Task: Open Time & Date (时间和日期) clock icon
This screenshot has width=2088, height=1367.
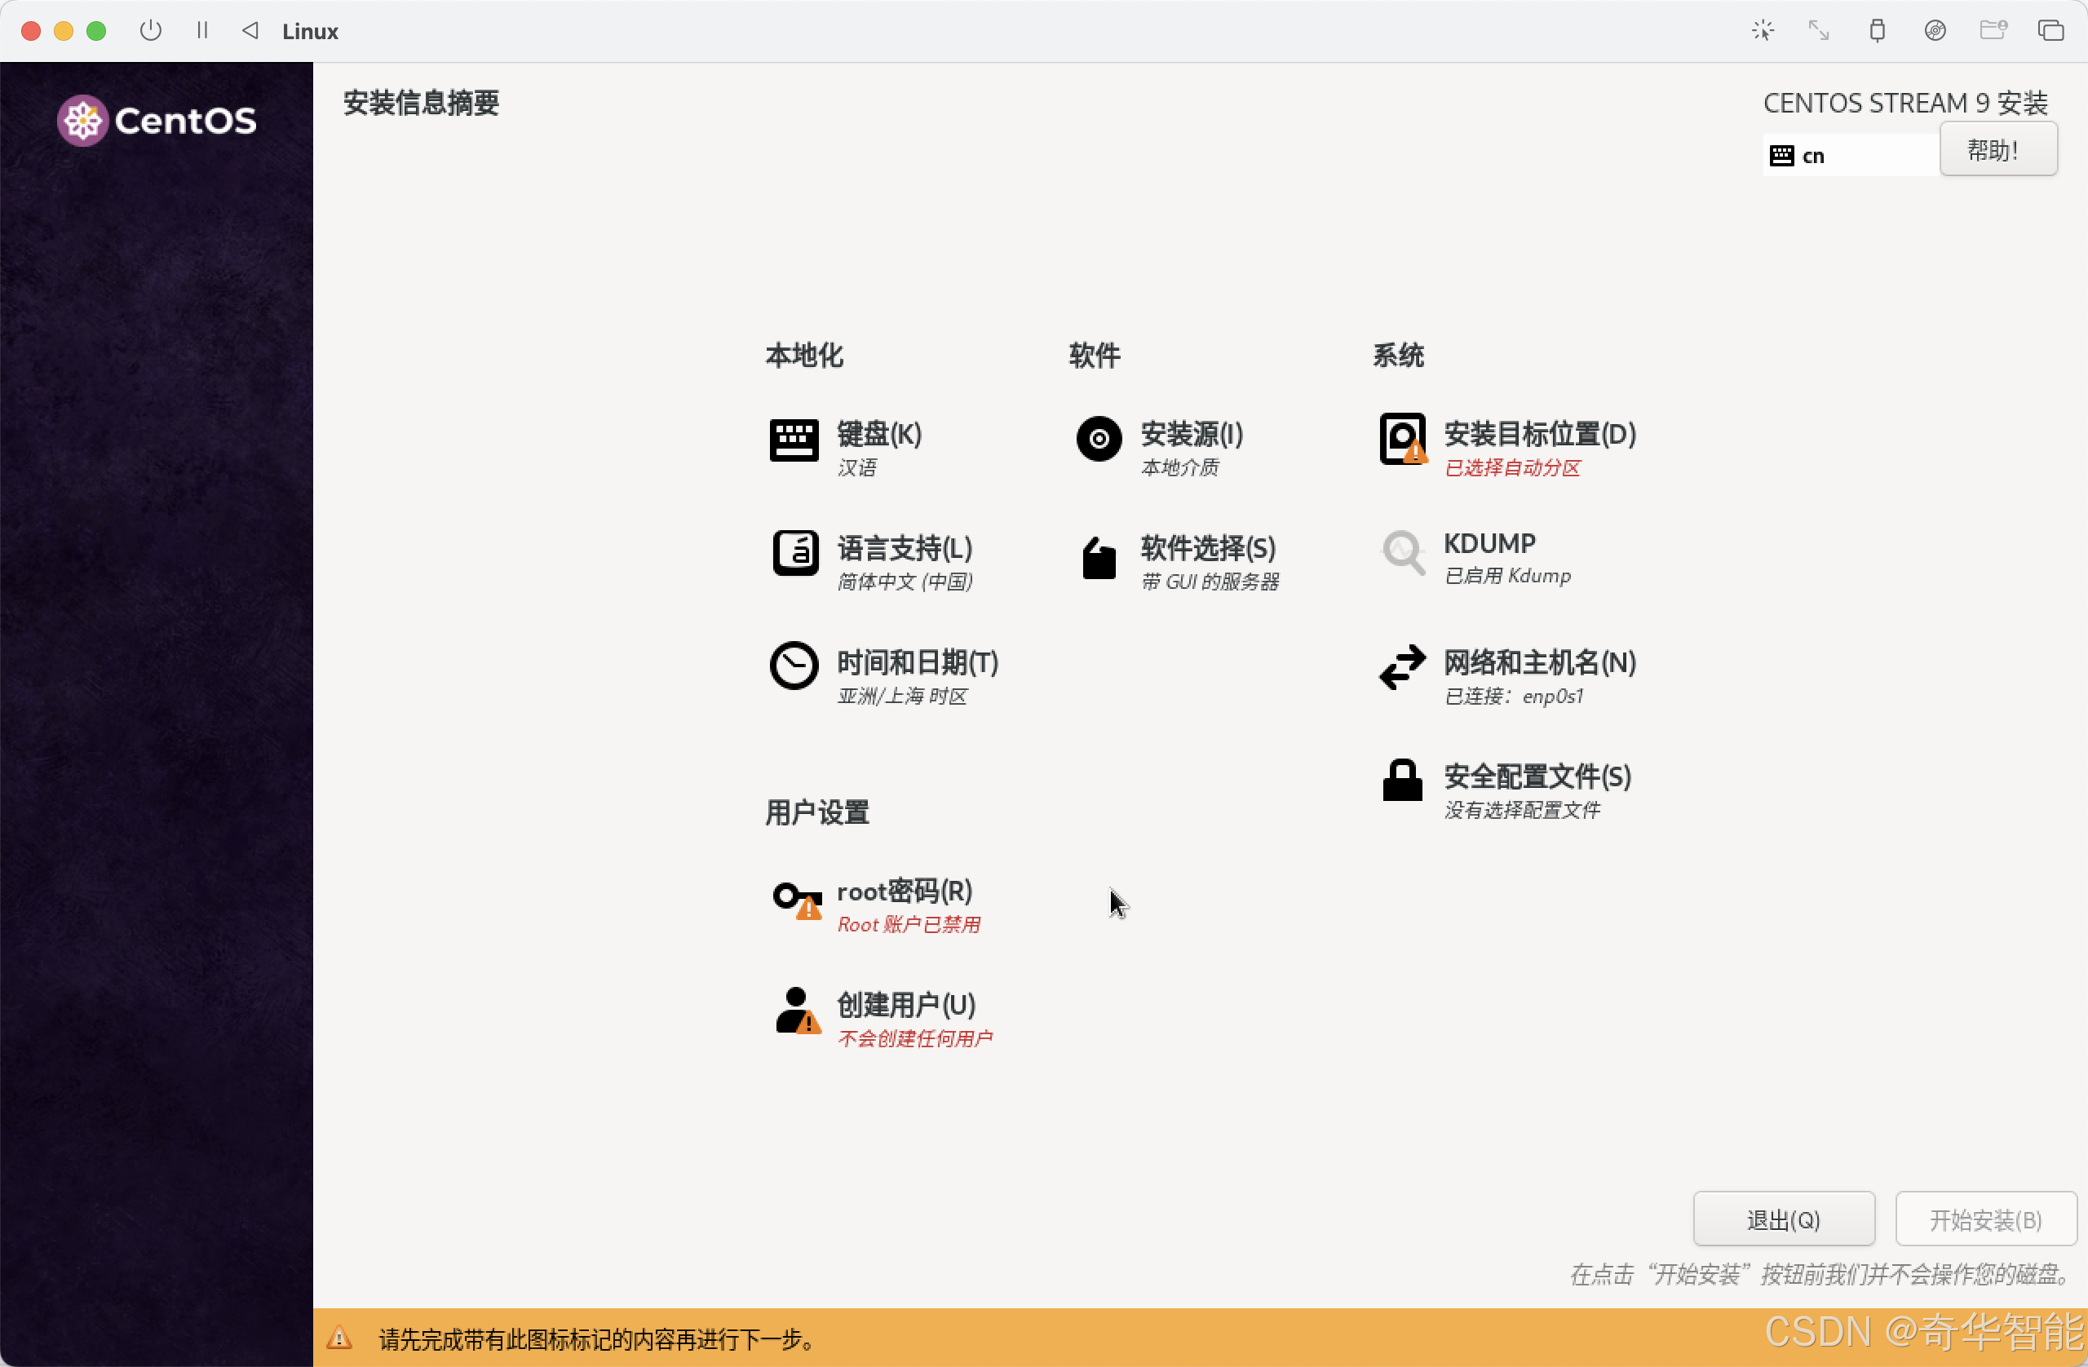Action: tap(793, 666)
